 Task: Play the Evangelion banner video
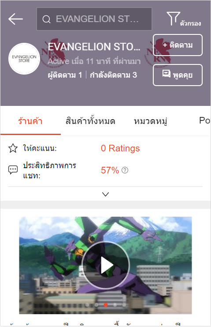point(106,265)
